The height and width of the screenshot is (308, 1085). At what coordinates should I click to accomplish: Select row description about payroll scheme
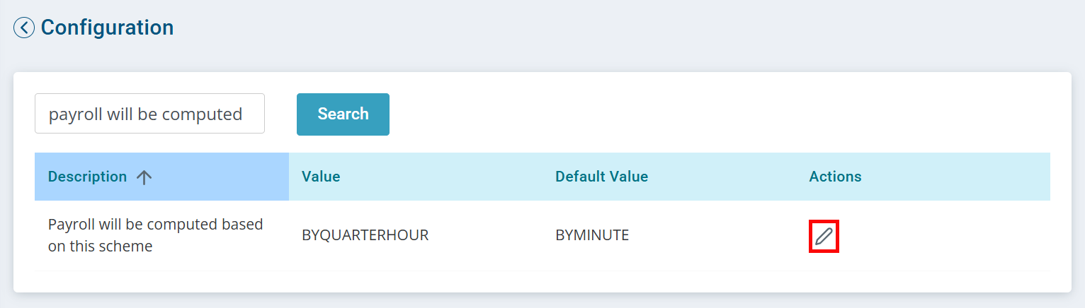(156, 235)
